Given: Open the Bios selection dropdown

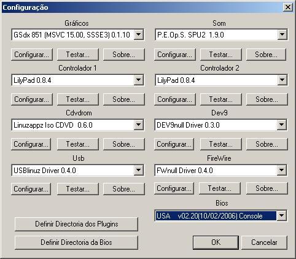Looking at the screenshot, I should [282, 215].
